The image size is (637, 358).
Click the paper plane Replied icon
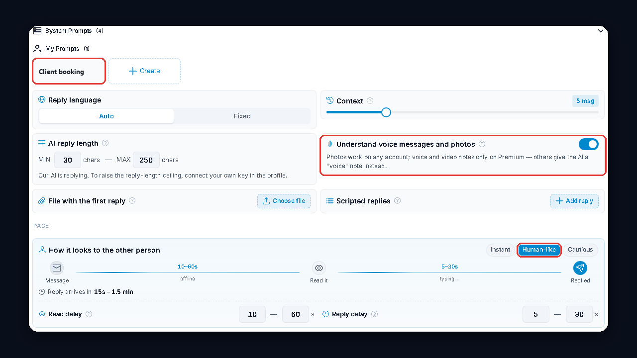[580, 268]
